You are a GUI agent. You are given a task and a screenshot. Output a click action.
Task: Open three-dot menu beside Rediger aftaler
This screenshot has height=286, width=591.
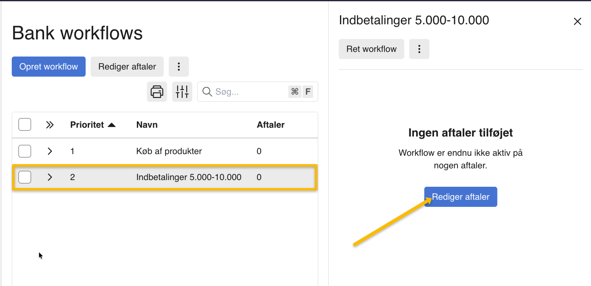click(179, 67)
